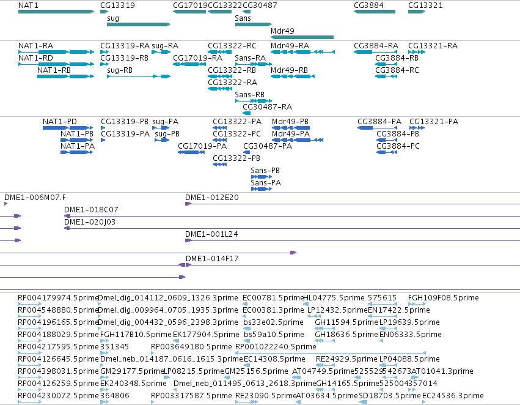The width and height of the screenshot is (520, 405).
Task: Select protein CG3884-PC
Action: pyautogui.click(x=398, y=146)
